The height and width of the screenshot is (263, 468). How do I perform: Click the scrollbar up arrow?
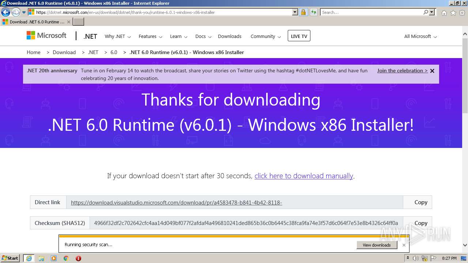[x=465, y=34]
